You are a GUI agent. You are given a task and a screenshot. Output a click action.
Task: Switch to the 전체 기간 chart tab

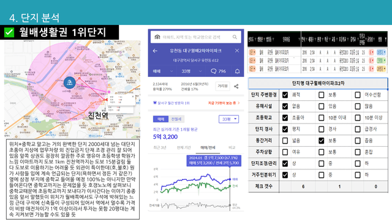[184, 147]
